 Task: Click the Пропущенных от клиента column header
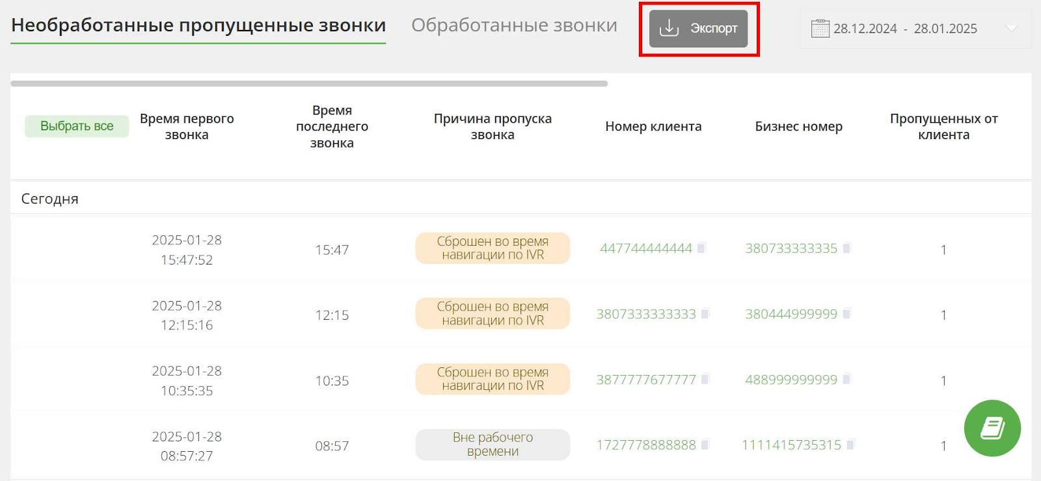point(943,127)
